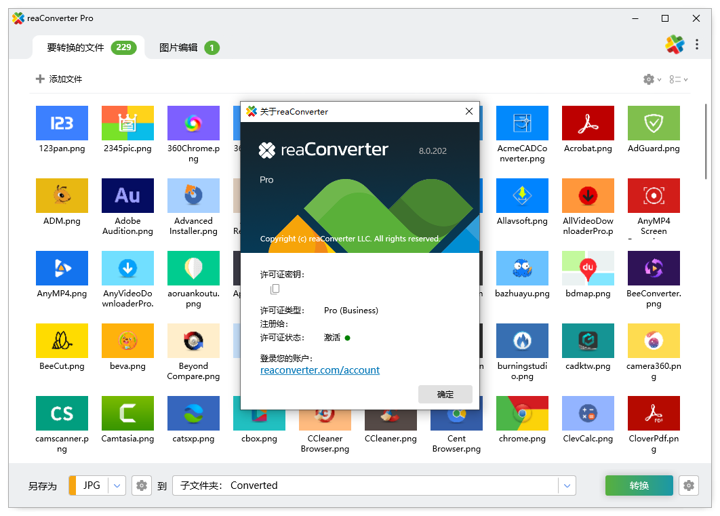
Task: Open the file list gear settings dropdown
Action: [652, 79]
